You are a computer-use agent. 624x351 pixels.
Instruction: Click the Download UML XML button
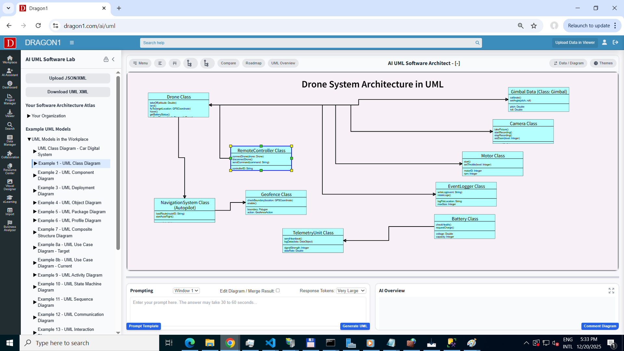coord(68,92)
